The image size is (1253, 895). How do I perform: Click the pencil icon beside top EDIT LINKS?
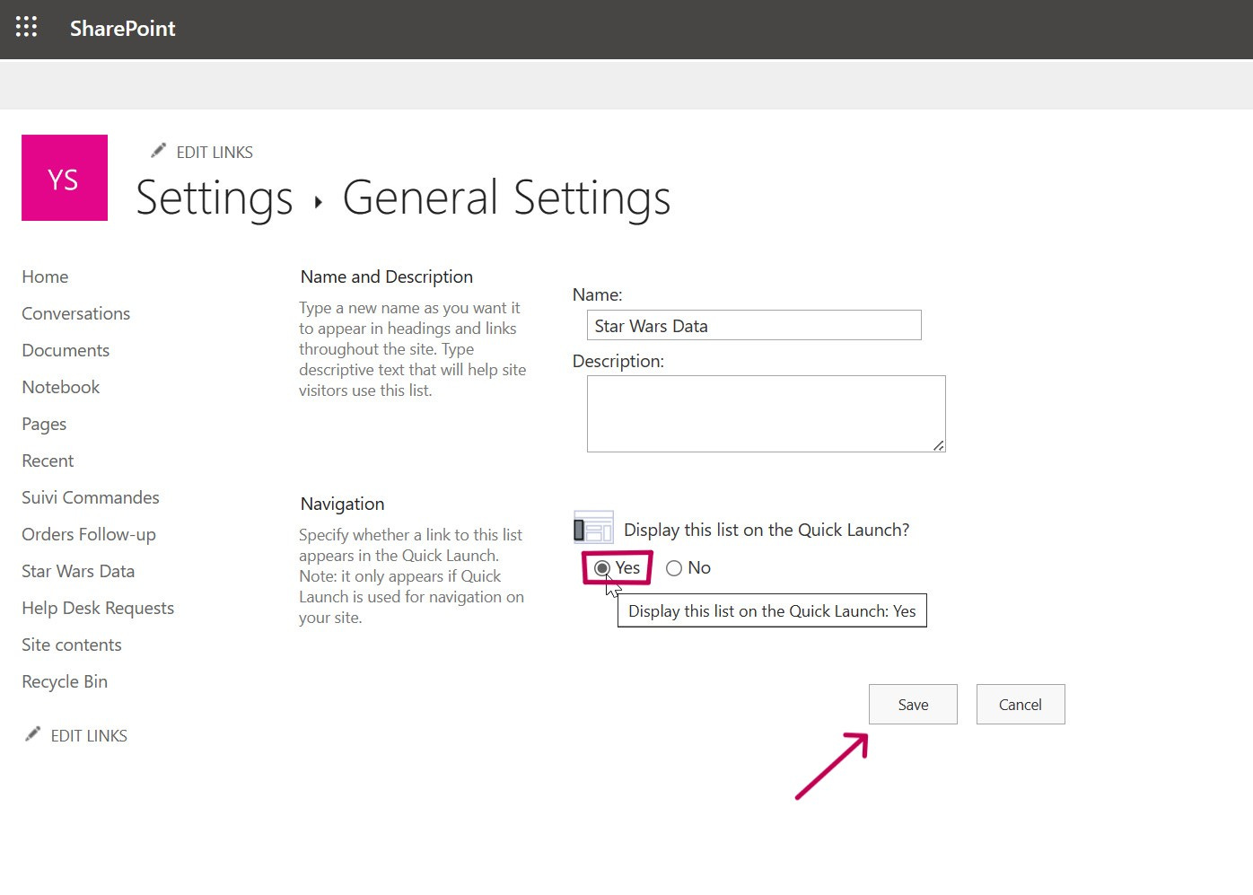point(158,151)
